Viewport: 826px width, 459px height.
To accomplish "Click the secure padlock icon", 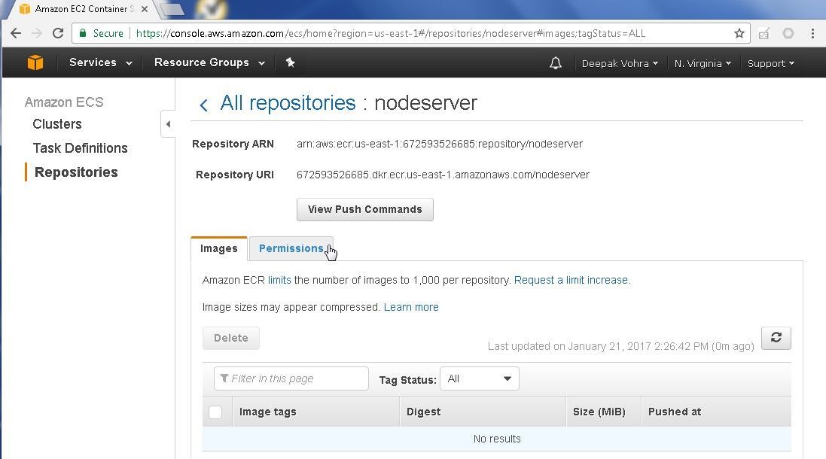I will click(83, 33).
